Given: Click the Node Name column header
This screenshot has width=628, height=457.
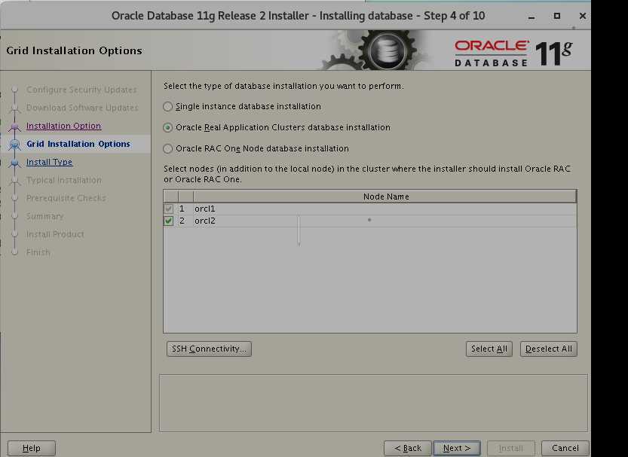Looking at the screenshot, I should coord(385,197).
